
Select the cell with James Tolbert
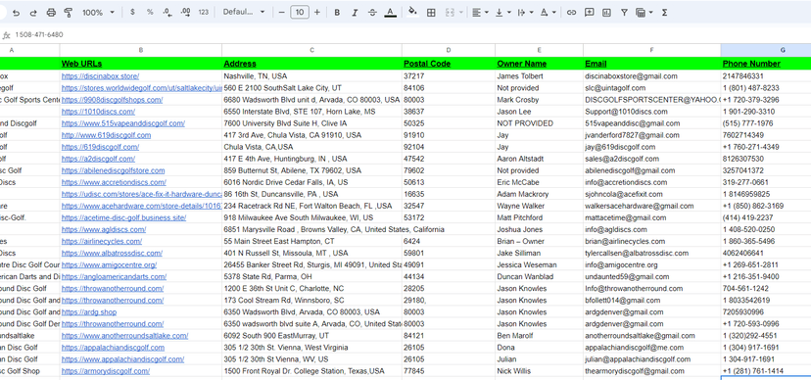tap(539, 76)
